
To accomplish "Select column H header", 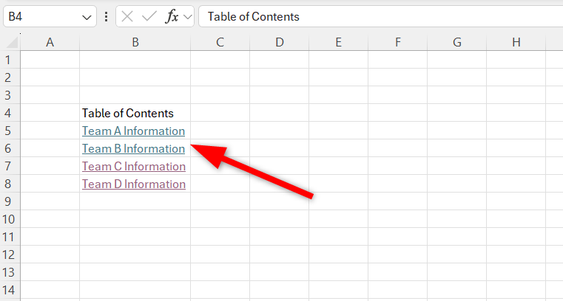I will [x=516, y=43].
